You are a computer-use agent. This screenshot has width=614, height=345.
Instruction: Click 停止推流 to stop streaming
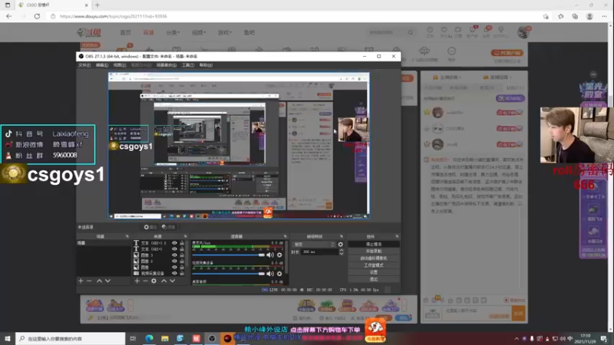(374, 244)
